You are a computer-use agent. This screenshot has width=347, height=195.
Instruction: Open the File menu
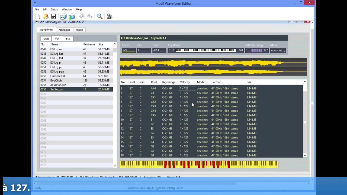pyautogui.click(x=37, y=9)
